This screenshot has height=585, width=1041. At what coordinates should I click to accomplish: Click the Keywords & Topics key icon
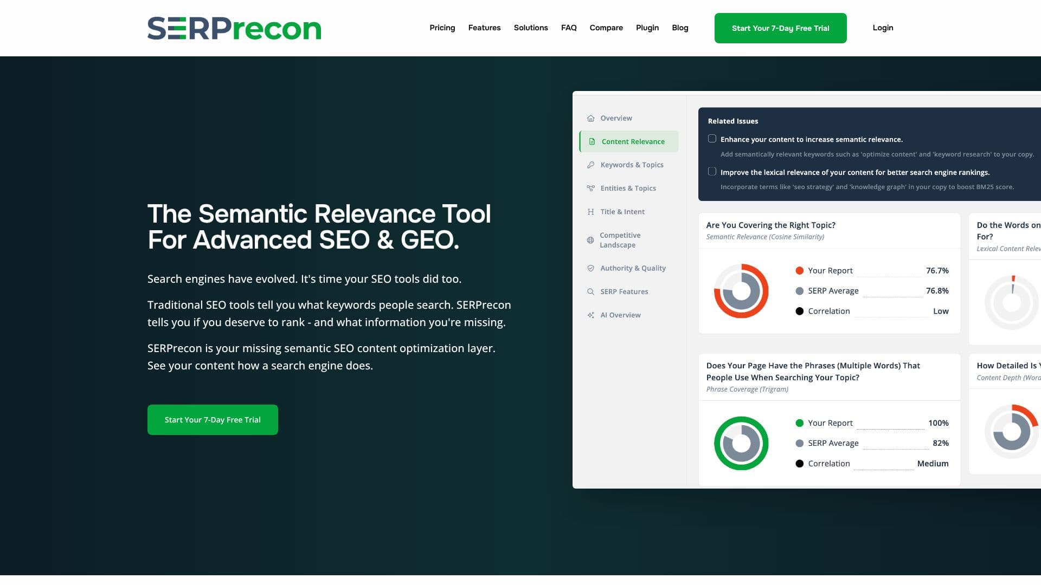[590, 165]
